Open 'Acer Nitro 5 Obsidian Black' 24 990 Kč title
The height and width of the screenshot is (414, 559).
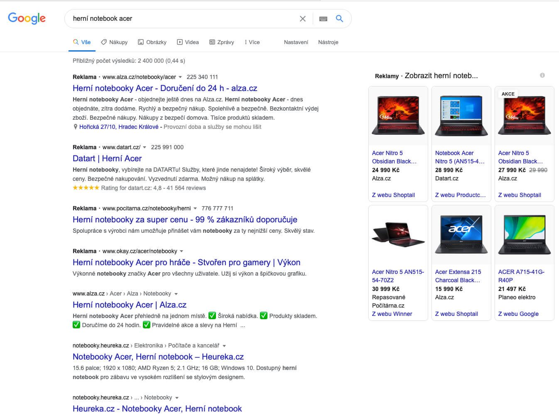[x=394, y=157]
